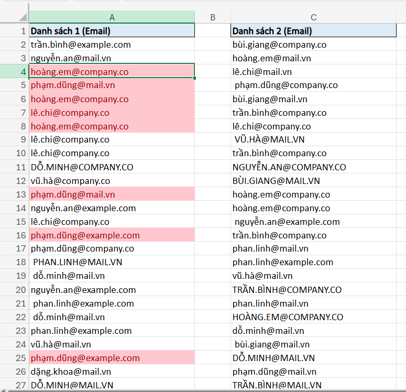This screenshot has height=392, width=406.
Task: Select cell C6 bùi.giang@mail.vn
Action: [x=313, y=99]
